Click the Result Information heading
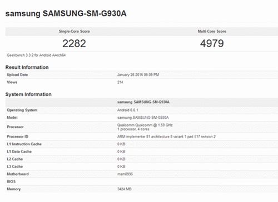The height and width of the screenshot is (202, 278). 27,67
